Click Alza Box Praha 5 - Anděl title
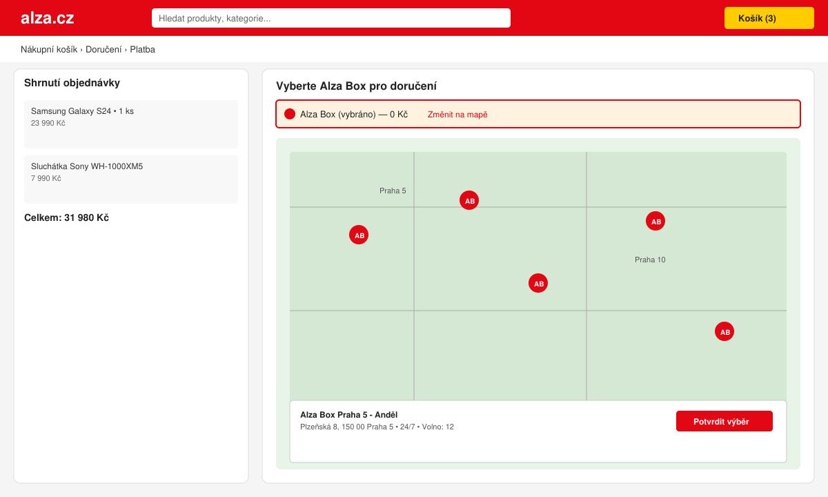 [x=348, y=415]
